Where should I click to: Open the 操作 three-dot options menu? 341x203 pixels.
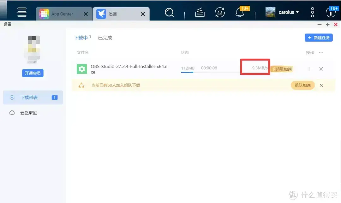click(x=321, y=52)
